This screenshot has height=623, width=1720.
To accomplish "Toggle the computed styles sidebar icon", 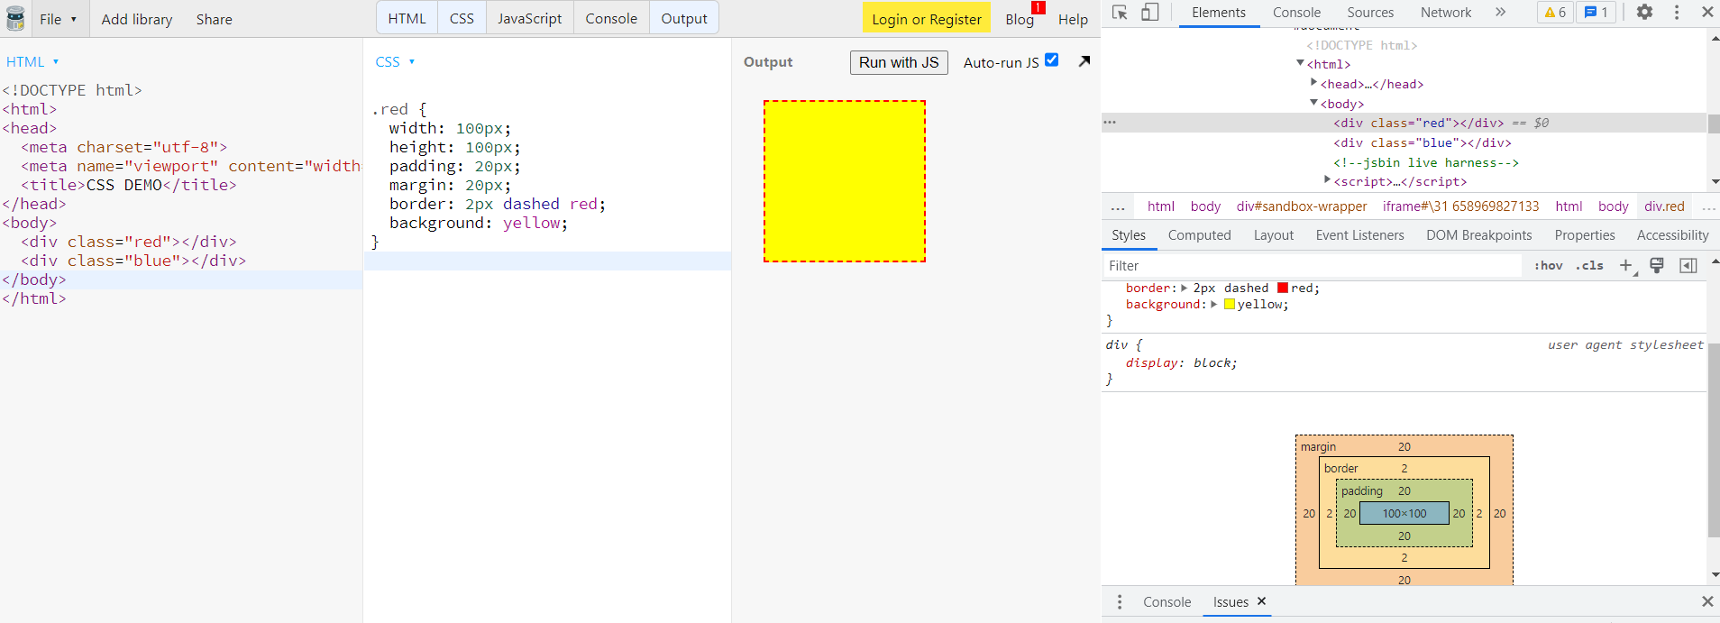I will click(1688, 265).
